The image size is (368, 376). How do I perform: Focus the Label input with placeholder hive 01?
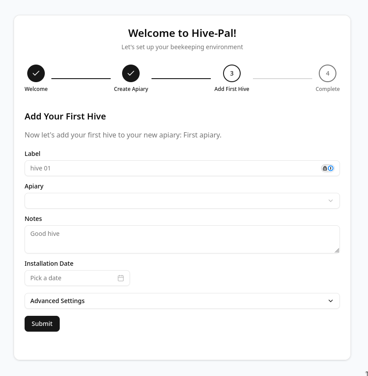pyautogui.click(x=171, y=168)
